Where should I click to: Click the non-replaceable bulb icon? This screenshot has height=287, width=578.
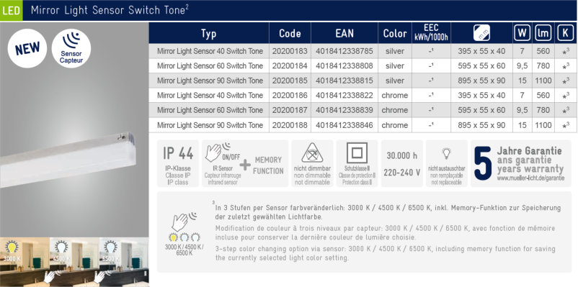[x=446, y=153]
